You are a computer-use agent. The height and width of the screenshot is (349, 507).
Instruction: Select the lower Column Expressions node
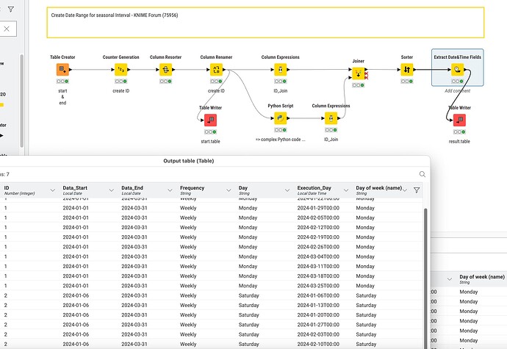(331, 118)
